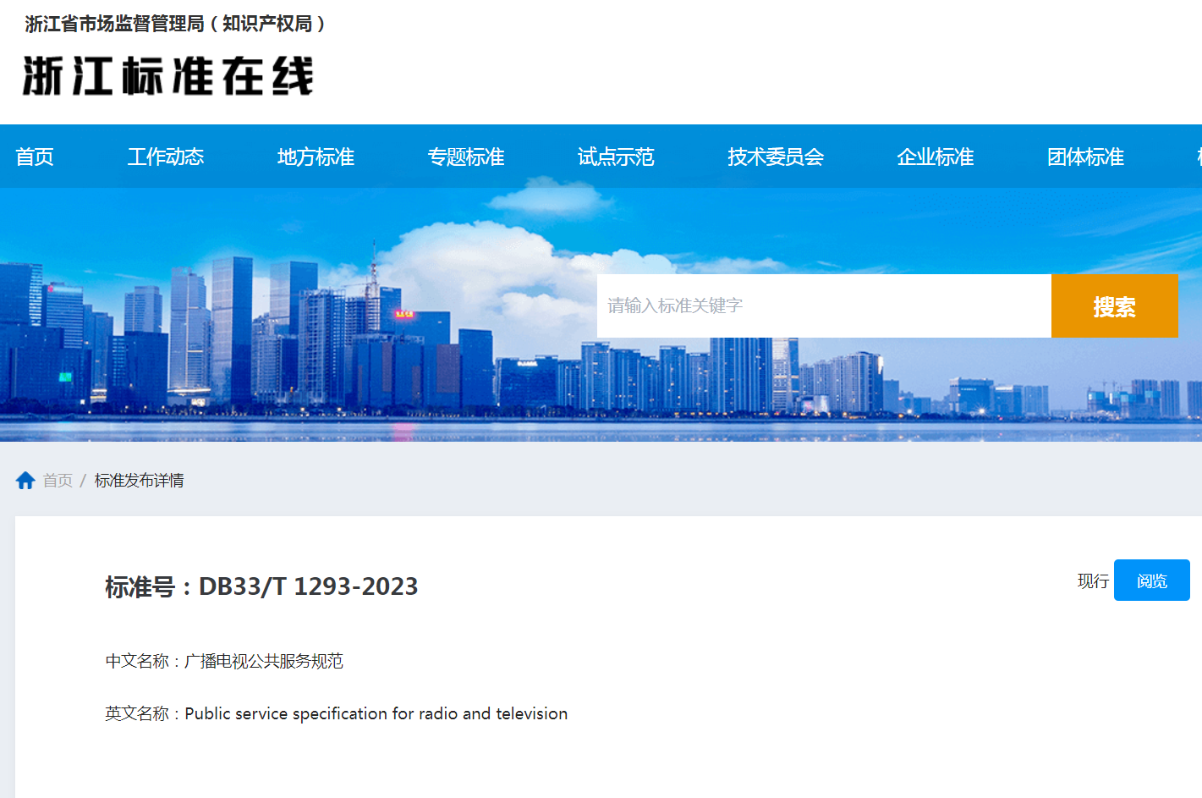Open the 企业标准 menu item

point(936,157)
